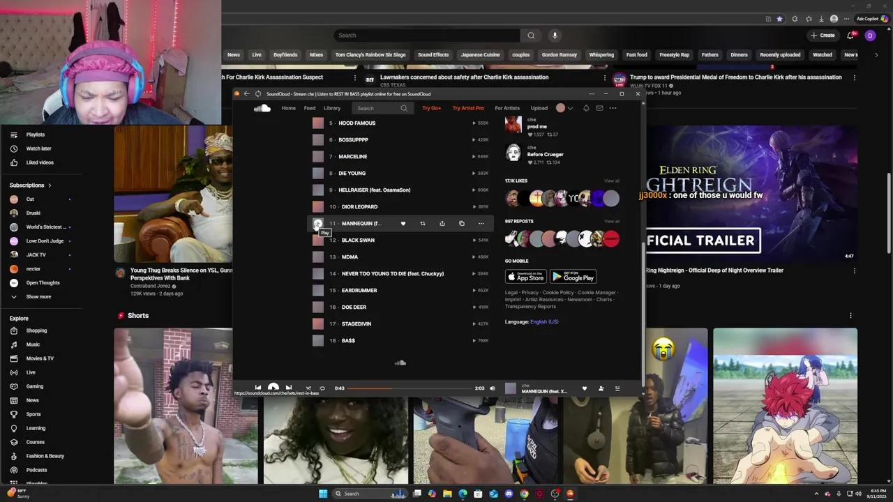893x502 pixels.
Task: Skip to previous track in SoundCloud player bar
Action: coord(257,388)
